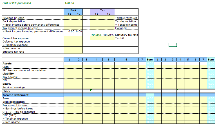Select the 'Assets' heading cell
The image size is (219, 128).
pos(7,64)
